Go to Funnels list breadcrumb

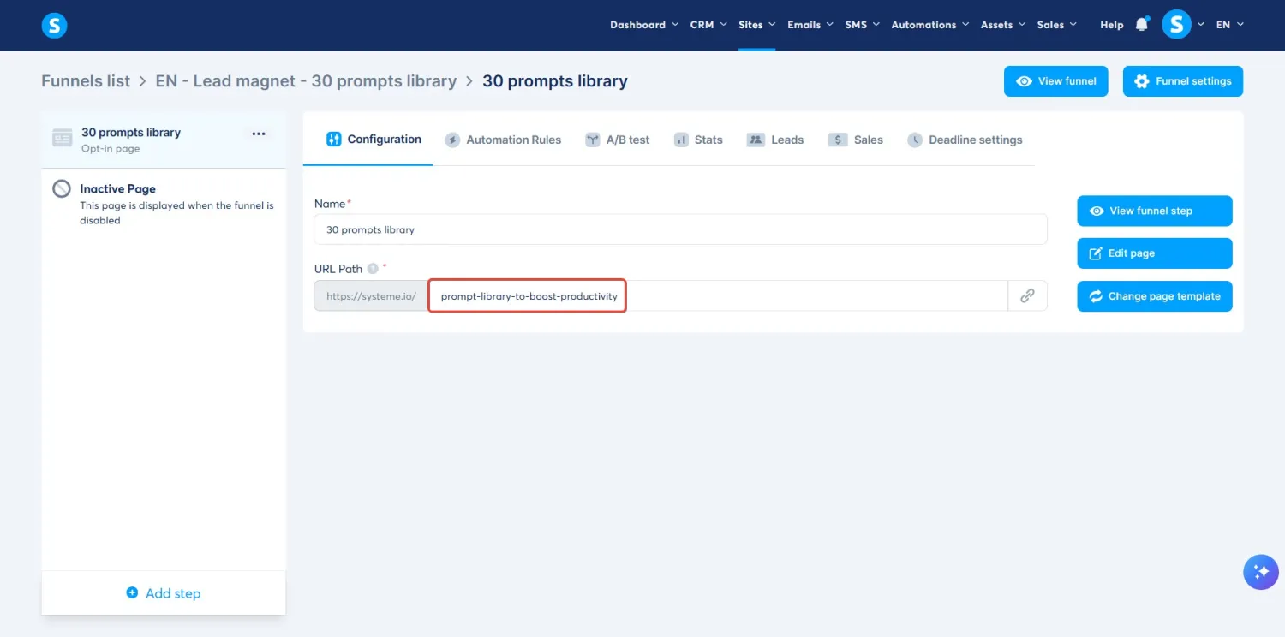[x=86, y=81]
